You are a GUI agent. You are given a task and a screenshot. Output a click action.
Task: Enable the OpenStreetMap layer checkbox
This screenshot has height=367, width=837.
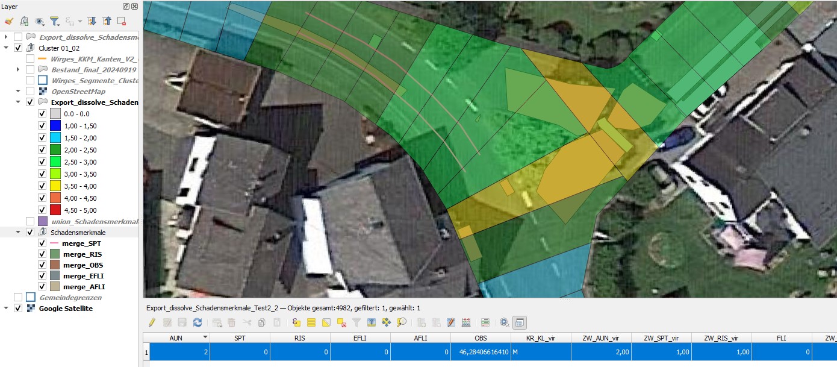30,92
